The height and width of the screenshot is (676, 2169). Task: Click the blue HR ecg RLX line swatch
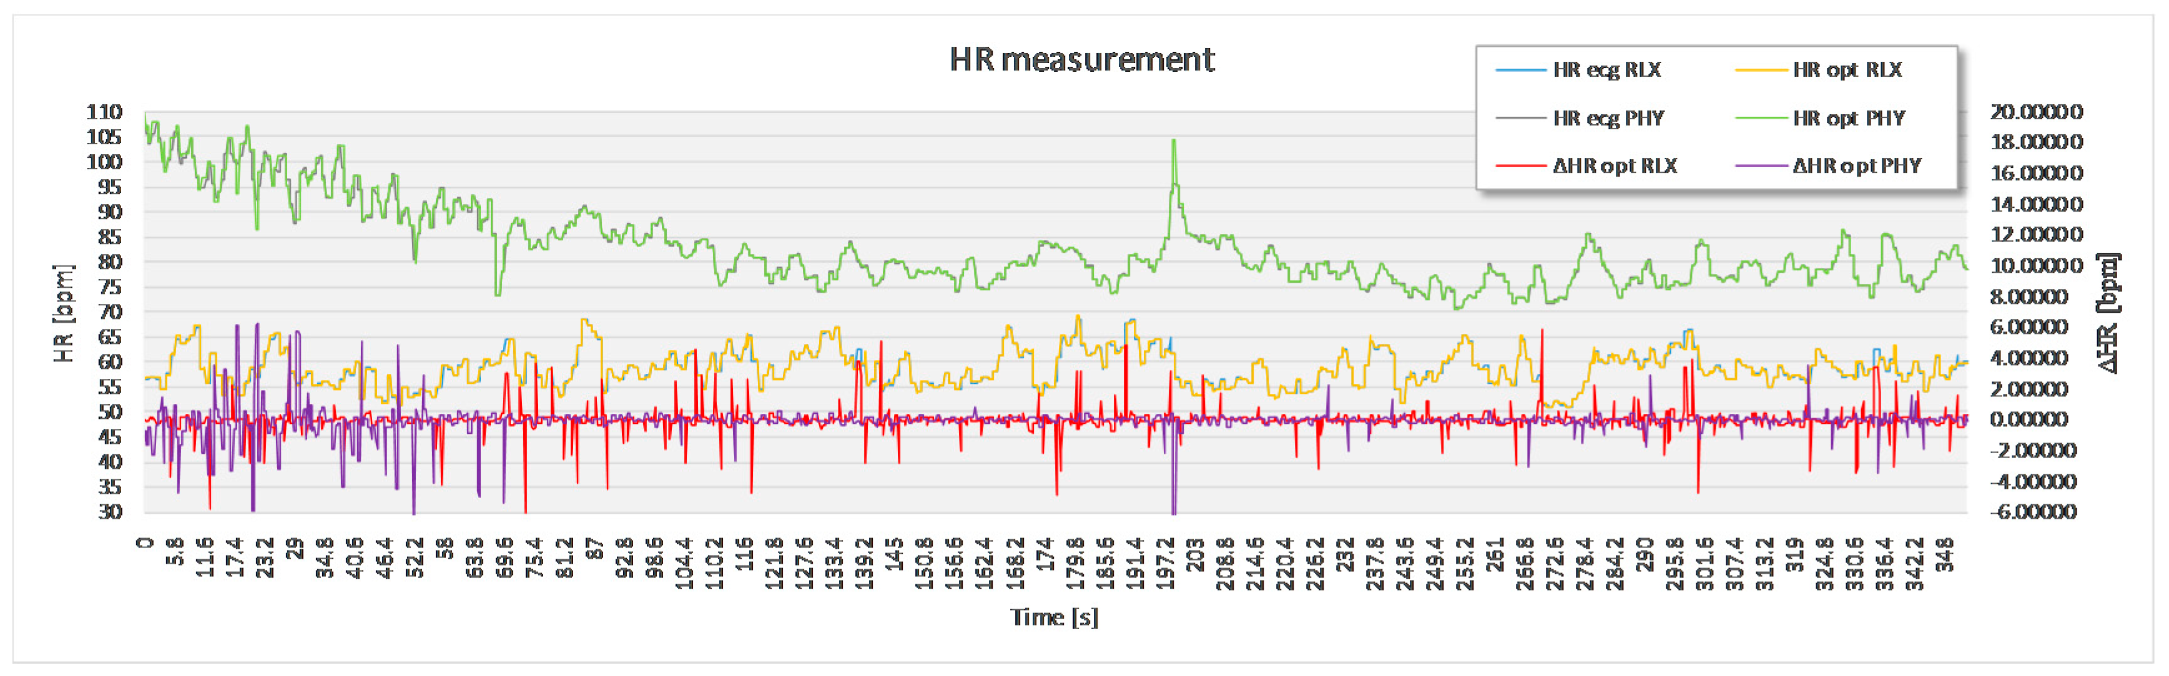click(1521, 70)
